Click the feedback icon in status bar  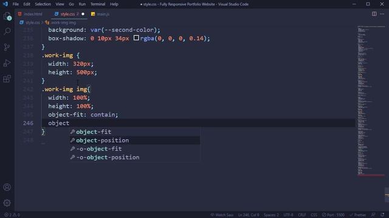click(373, 215)
